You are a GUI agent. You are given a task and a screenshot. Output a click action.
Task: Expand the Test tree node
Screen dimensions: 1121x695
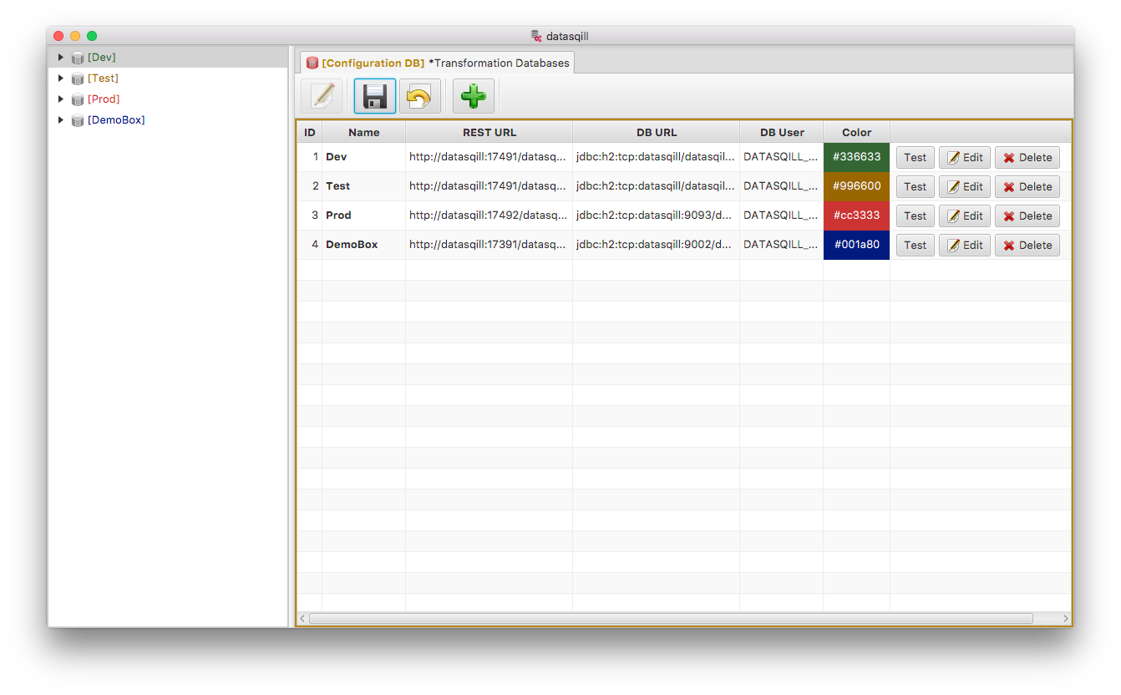[60, 79]
